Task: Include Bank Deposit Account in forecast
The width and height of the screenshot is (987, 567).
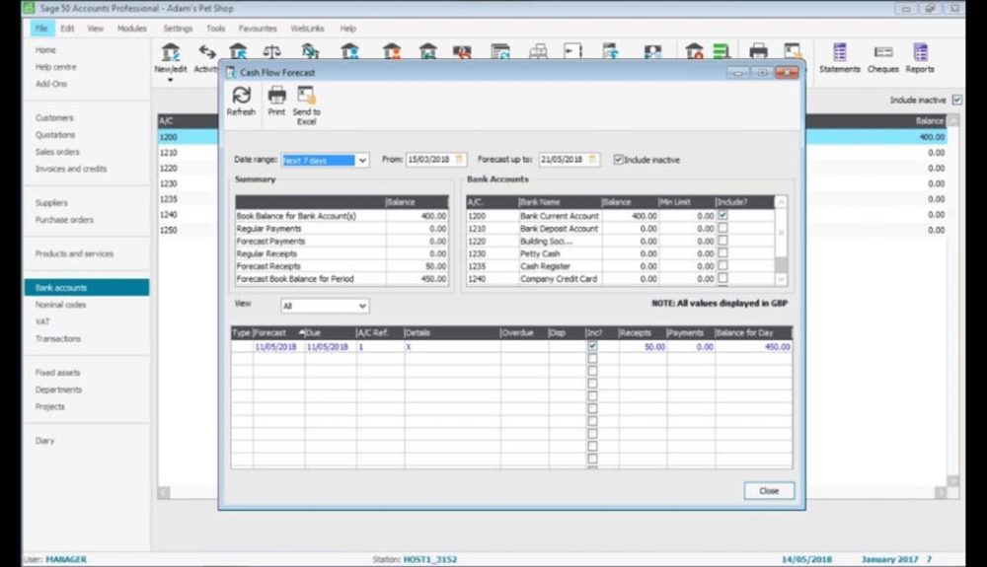Action: (722, 228)
